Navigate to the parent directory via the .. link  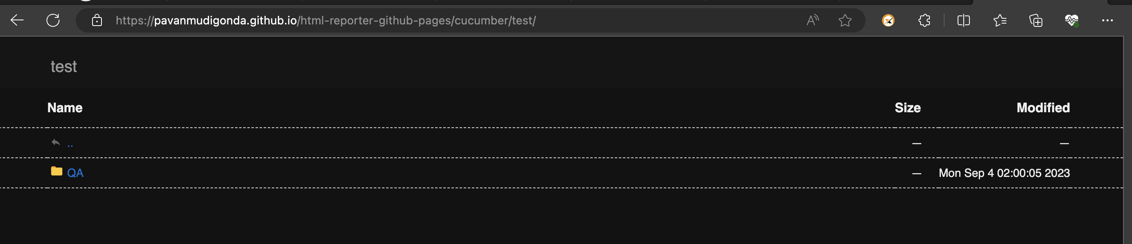point(70,144)
